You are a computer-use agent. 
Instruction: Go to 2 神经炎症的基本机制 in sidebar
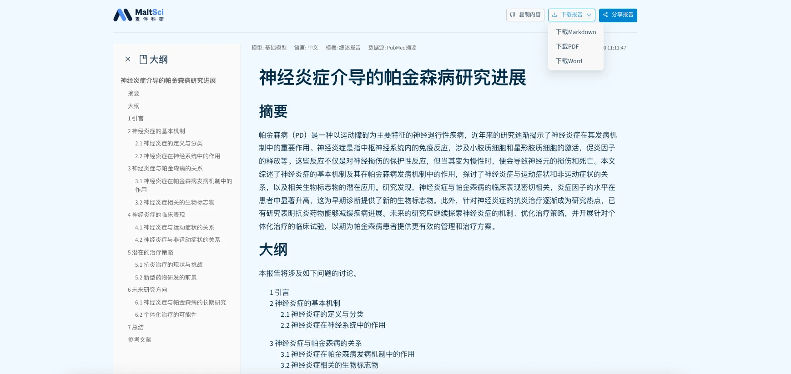tap(156, 131)
